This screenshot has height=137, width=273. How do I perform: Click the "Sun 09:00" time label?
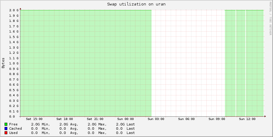pos(217,119)
